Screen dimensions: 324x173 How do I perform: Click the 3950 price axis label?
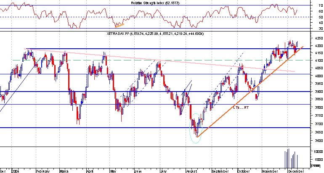[319, 84]
